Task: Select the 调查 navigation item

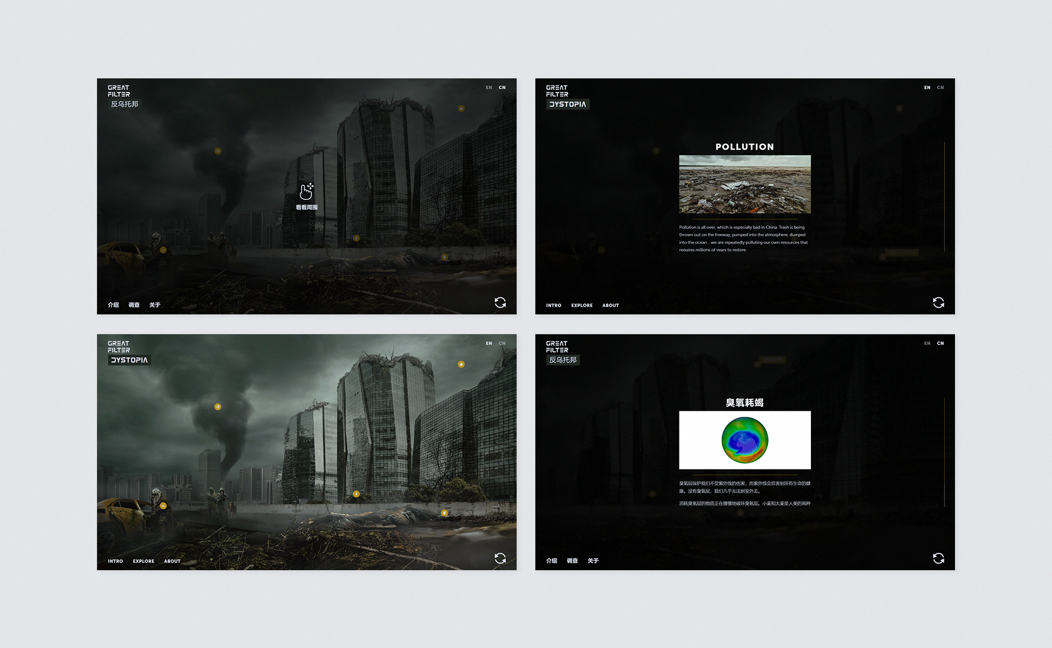Action: click(x=135, y=305)
